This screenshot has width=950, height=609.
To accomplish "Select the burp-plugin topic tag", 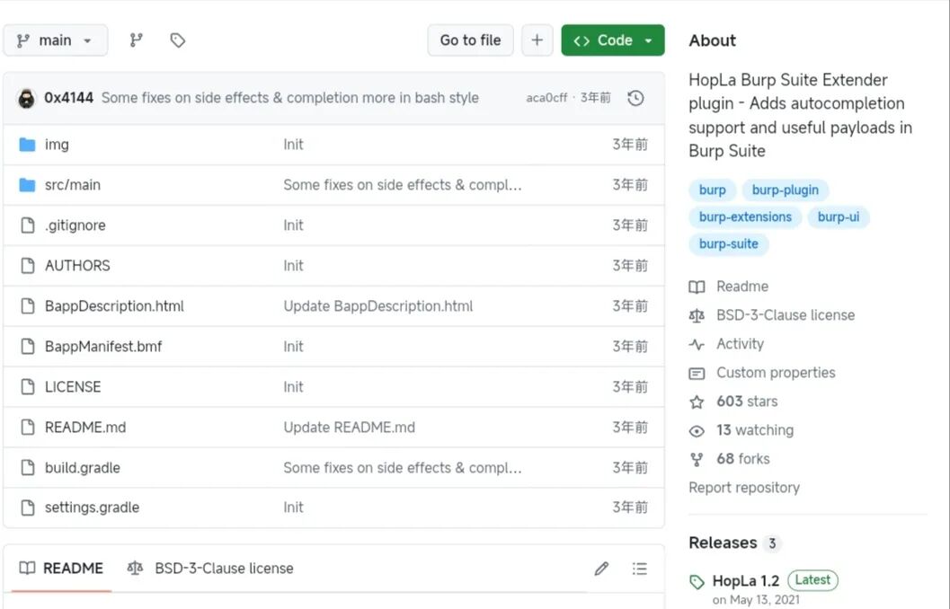I will tap(786, 190).
